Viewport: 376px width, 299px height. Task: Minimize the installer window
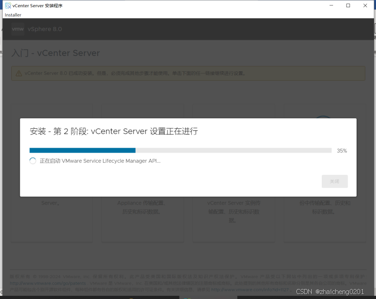coord(331,5)
